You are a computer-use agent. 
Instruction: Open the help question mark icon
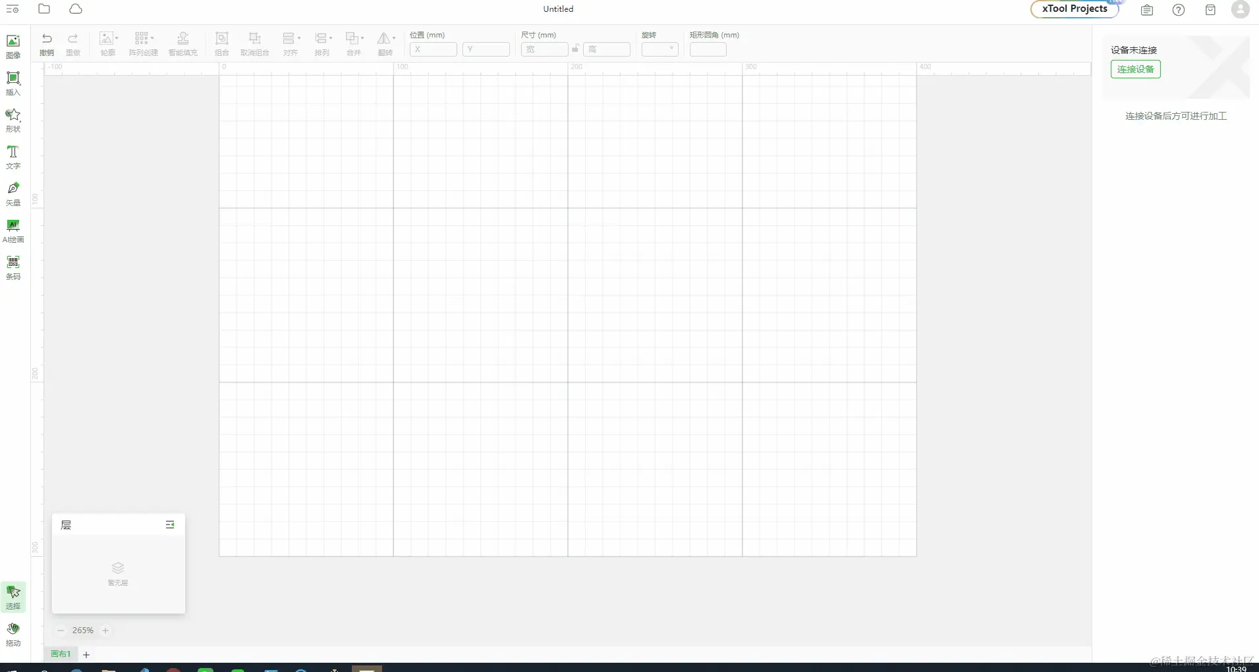click(1179, 10)
